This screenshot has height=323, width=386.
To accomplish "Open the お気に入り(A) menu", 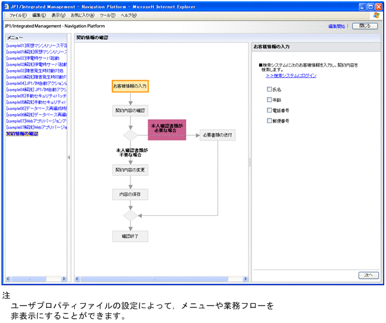I will click(83, 15).
